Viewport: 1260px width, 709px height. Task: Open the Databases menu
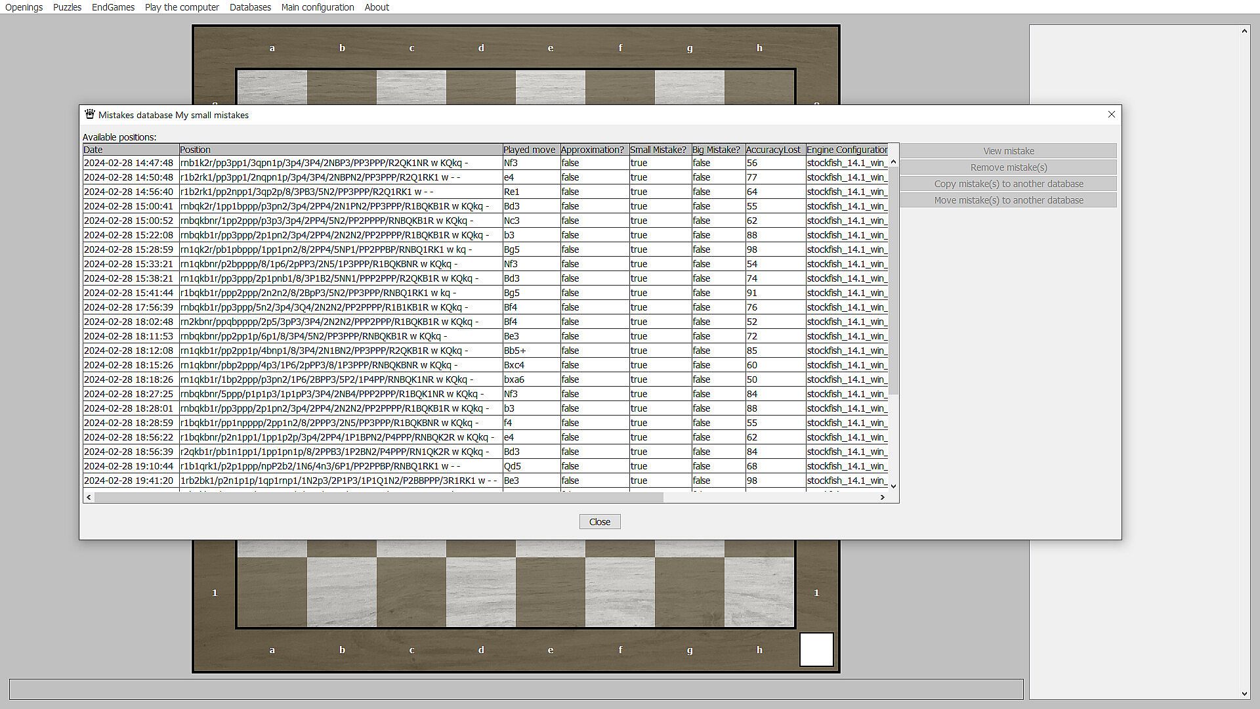(x=250, y=7)
